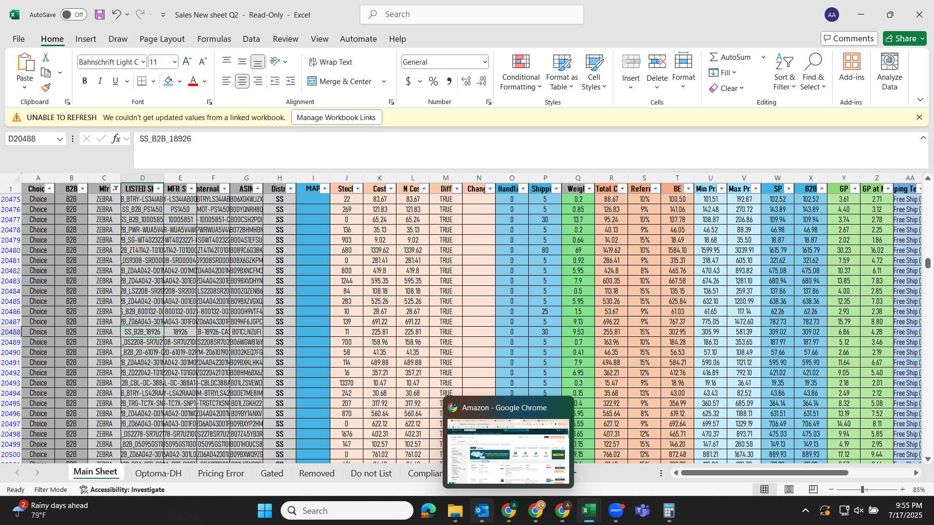Toggle Wrap Text

pyautogui.click(x=330, y=62)
